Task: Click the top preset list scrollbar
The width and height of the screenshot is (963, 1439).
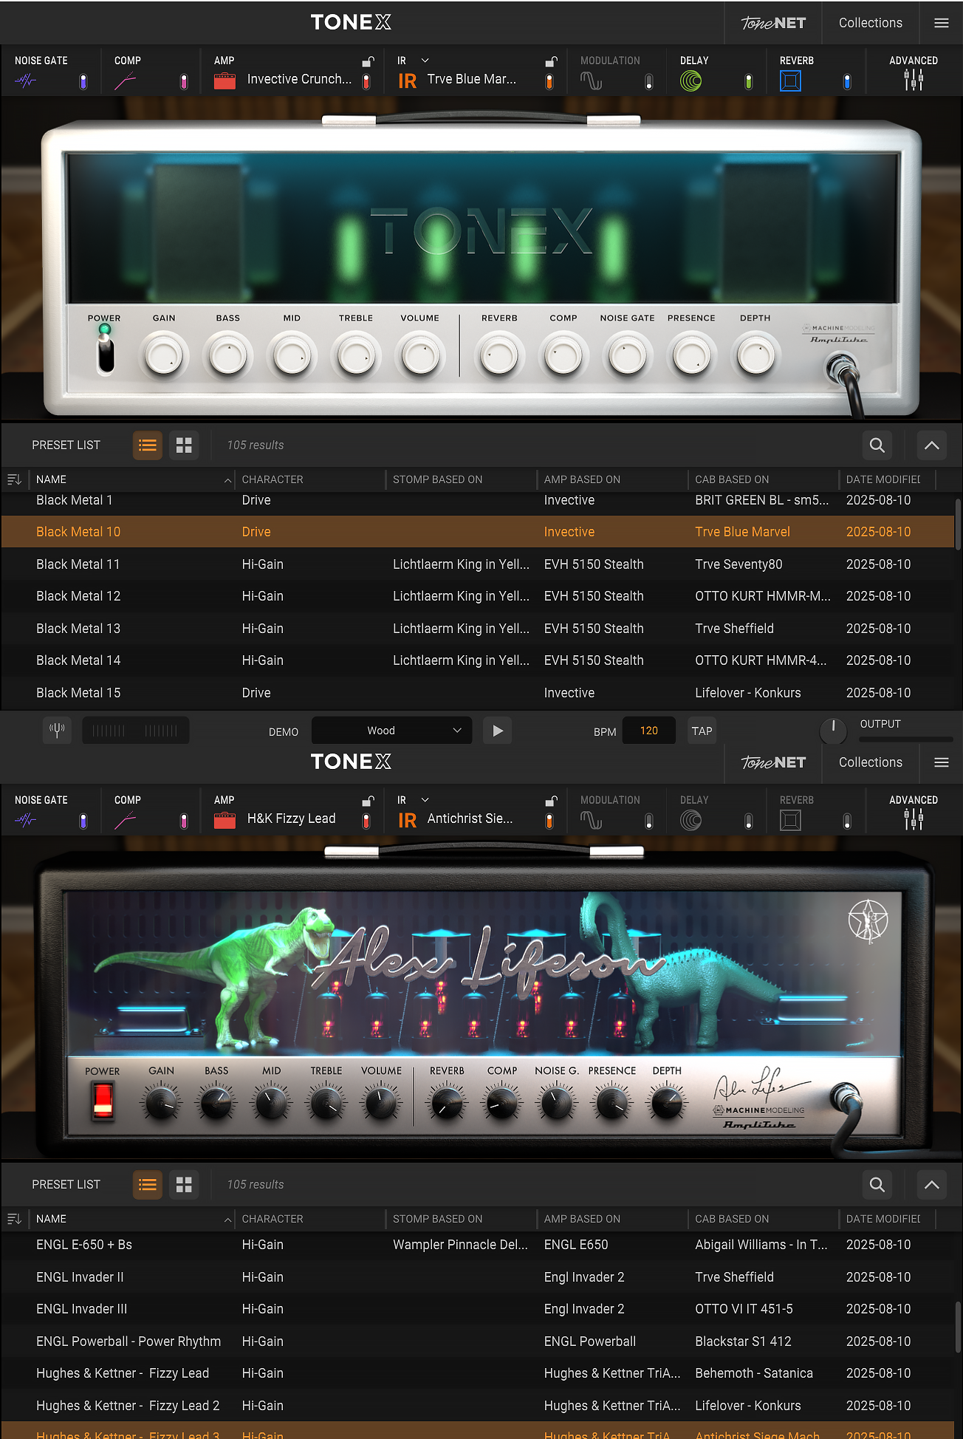Action: point(958,524)
